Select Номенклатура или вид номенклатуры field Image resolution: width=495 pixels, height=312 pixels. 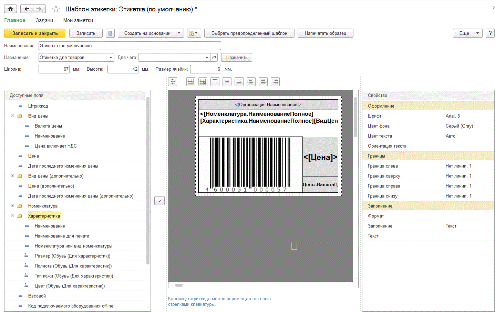coord(73,246)
